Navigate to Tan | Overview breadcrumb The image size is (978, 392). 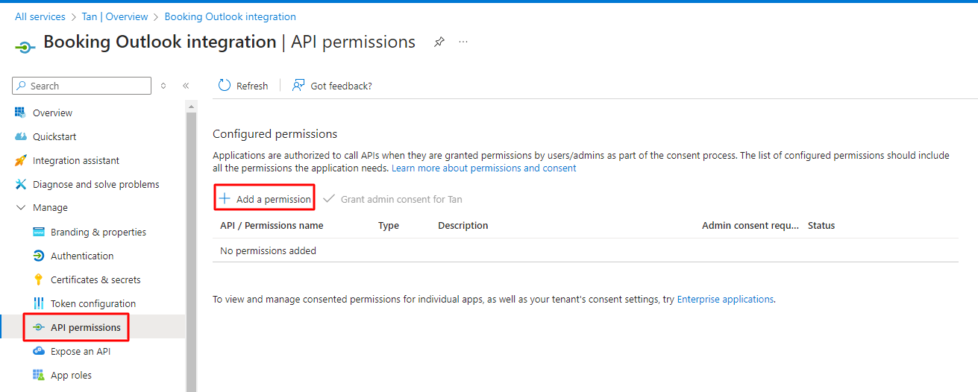pyautogui.click(x=115, y=16)
